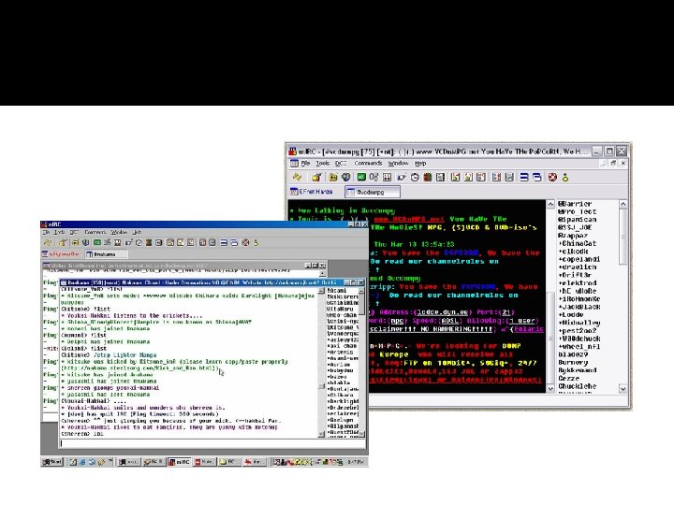Click the pointing-hand toolbar icon in #vcdmpg window
Viewport: 674px width, 505px height.
pos(402,177)
